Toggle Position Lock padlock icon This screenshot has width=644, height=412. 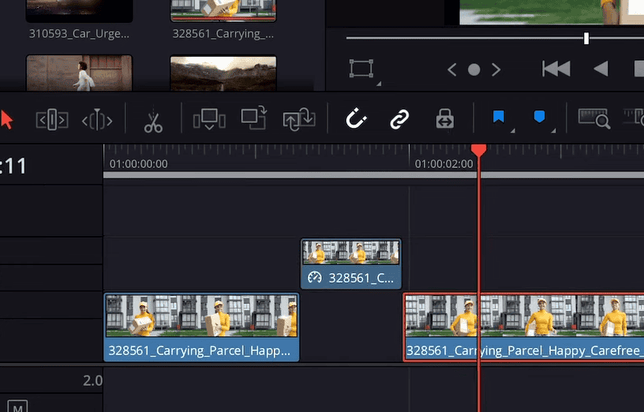tap(445, 119)
